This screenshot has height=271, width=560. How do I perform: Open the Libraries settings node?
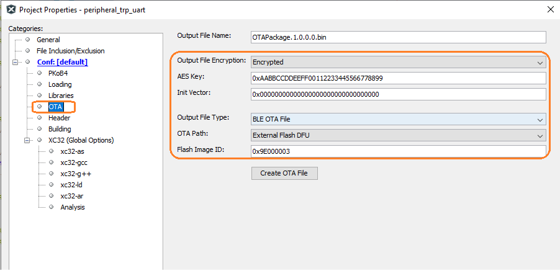coord(61,96)
